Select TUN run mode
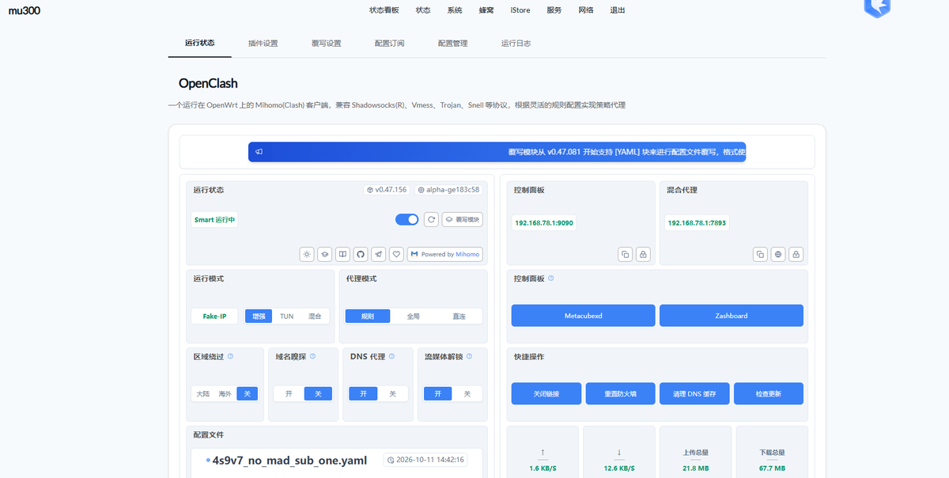Image resolution: width=949 pixels, height=478 pixels. pos(286,316)
